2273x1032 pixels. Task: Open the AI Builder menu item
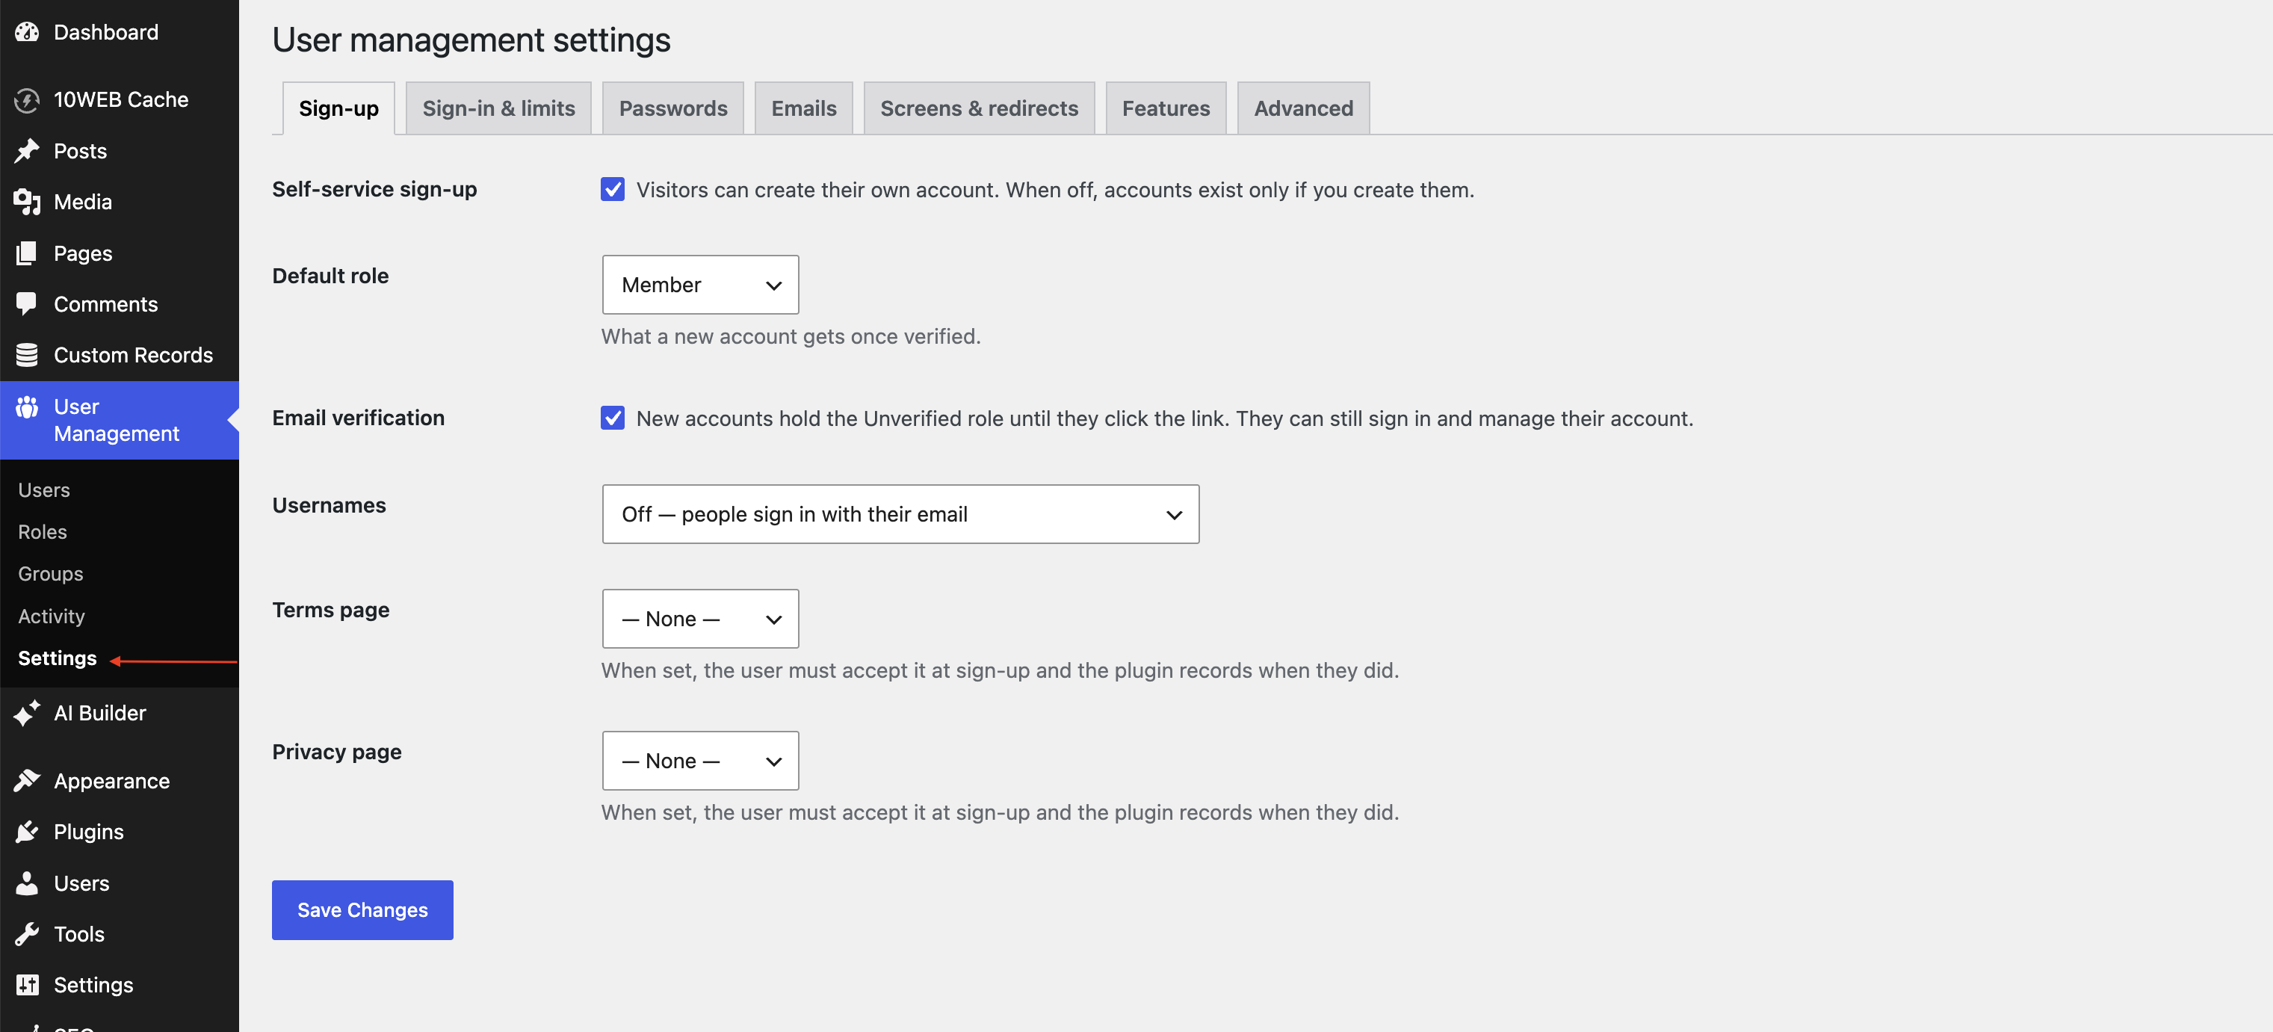coord(119,712)
